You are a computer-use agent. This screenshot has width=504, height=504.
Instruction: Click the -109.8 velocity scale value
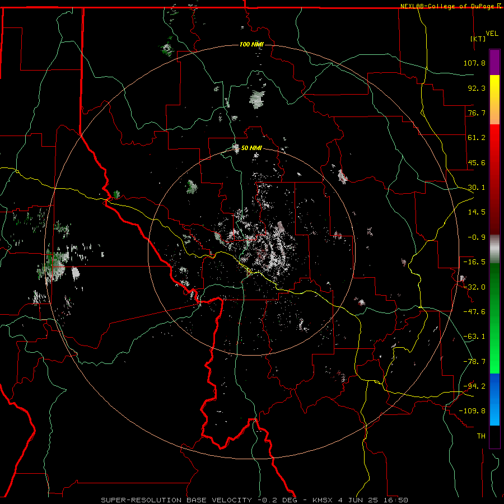coord(473,411)
